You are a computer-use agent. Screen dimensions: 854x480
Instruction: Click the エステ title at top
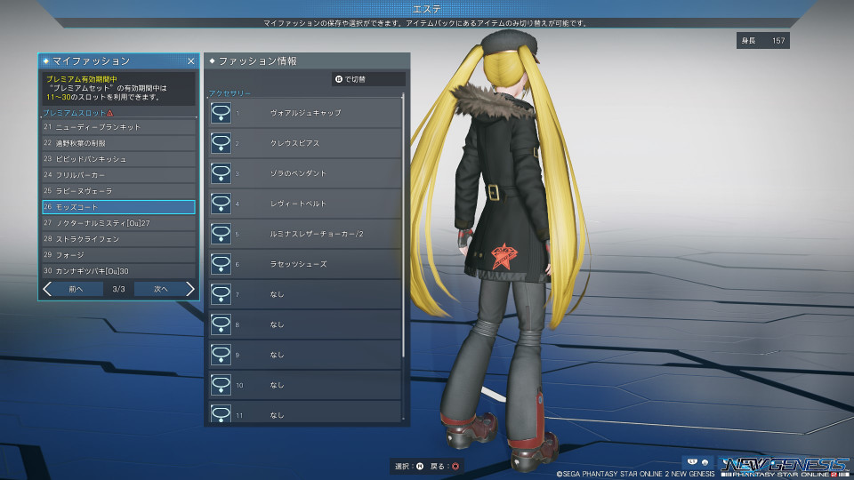coord(427,9)
